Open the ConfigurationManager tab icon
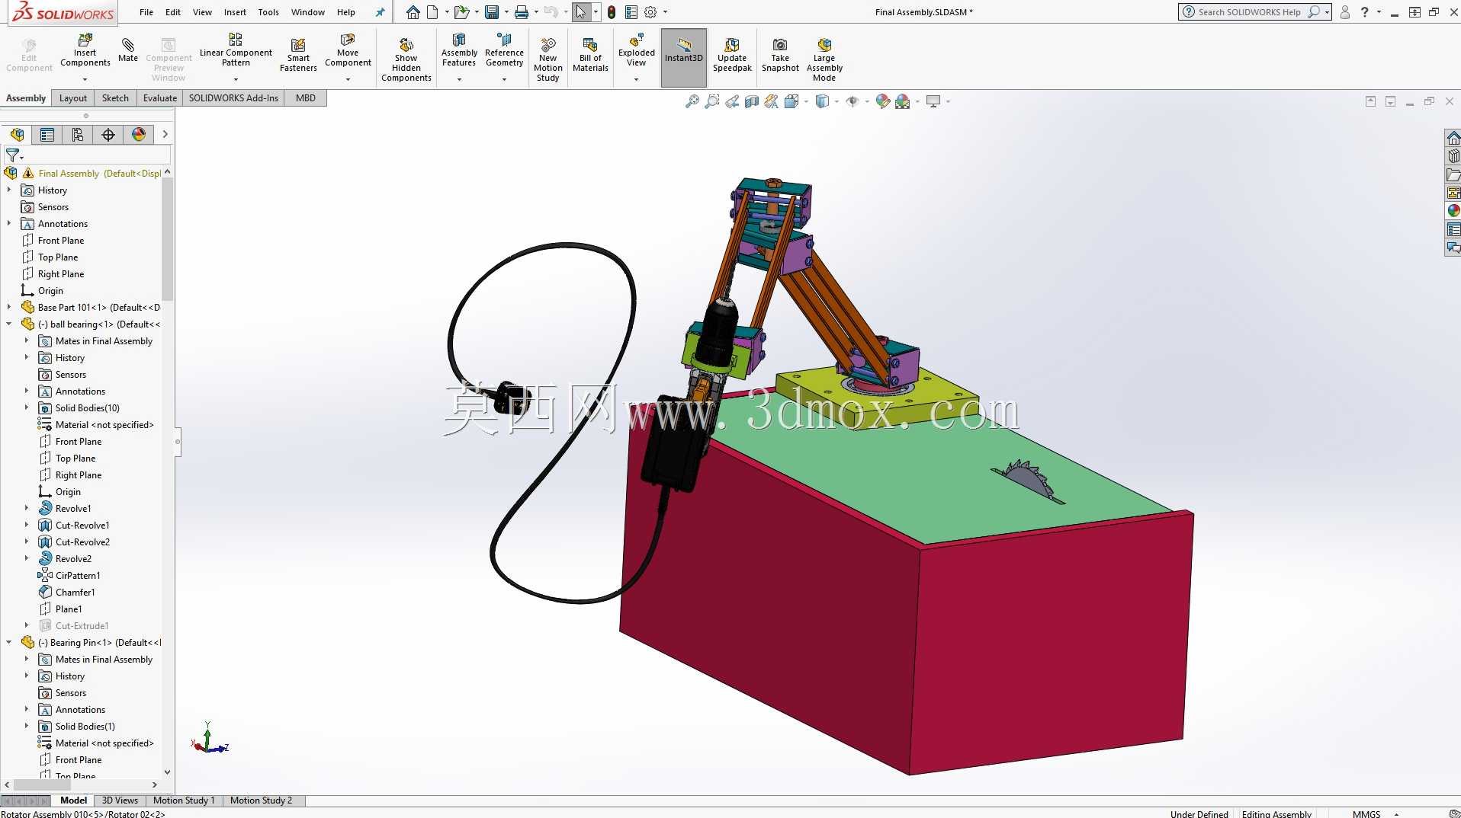This screenshot has width=1461, height=818. pyautogui.click(x=78, y=135)
